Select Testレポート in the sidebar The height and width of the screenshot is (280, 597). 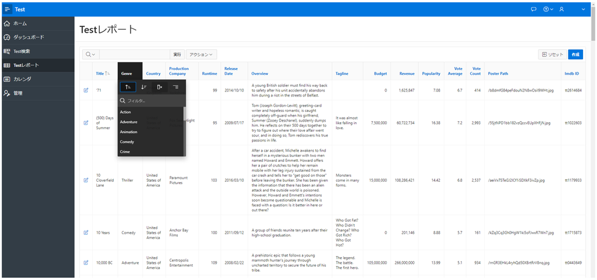coord(38,65)
